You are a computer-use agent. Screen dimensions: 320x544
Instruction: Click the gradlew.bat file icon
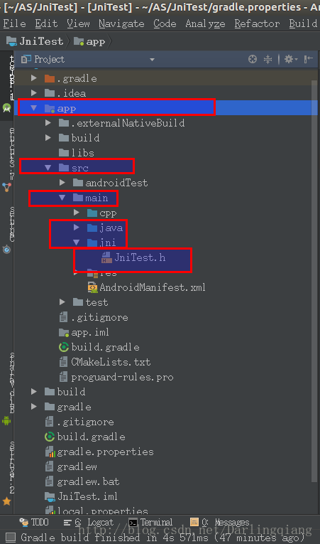[50, 481]
